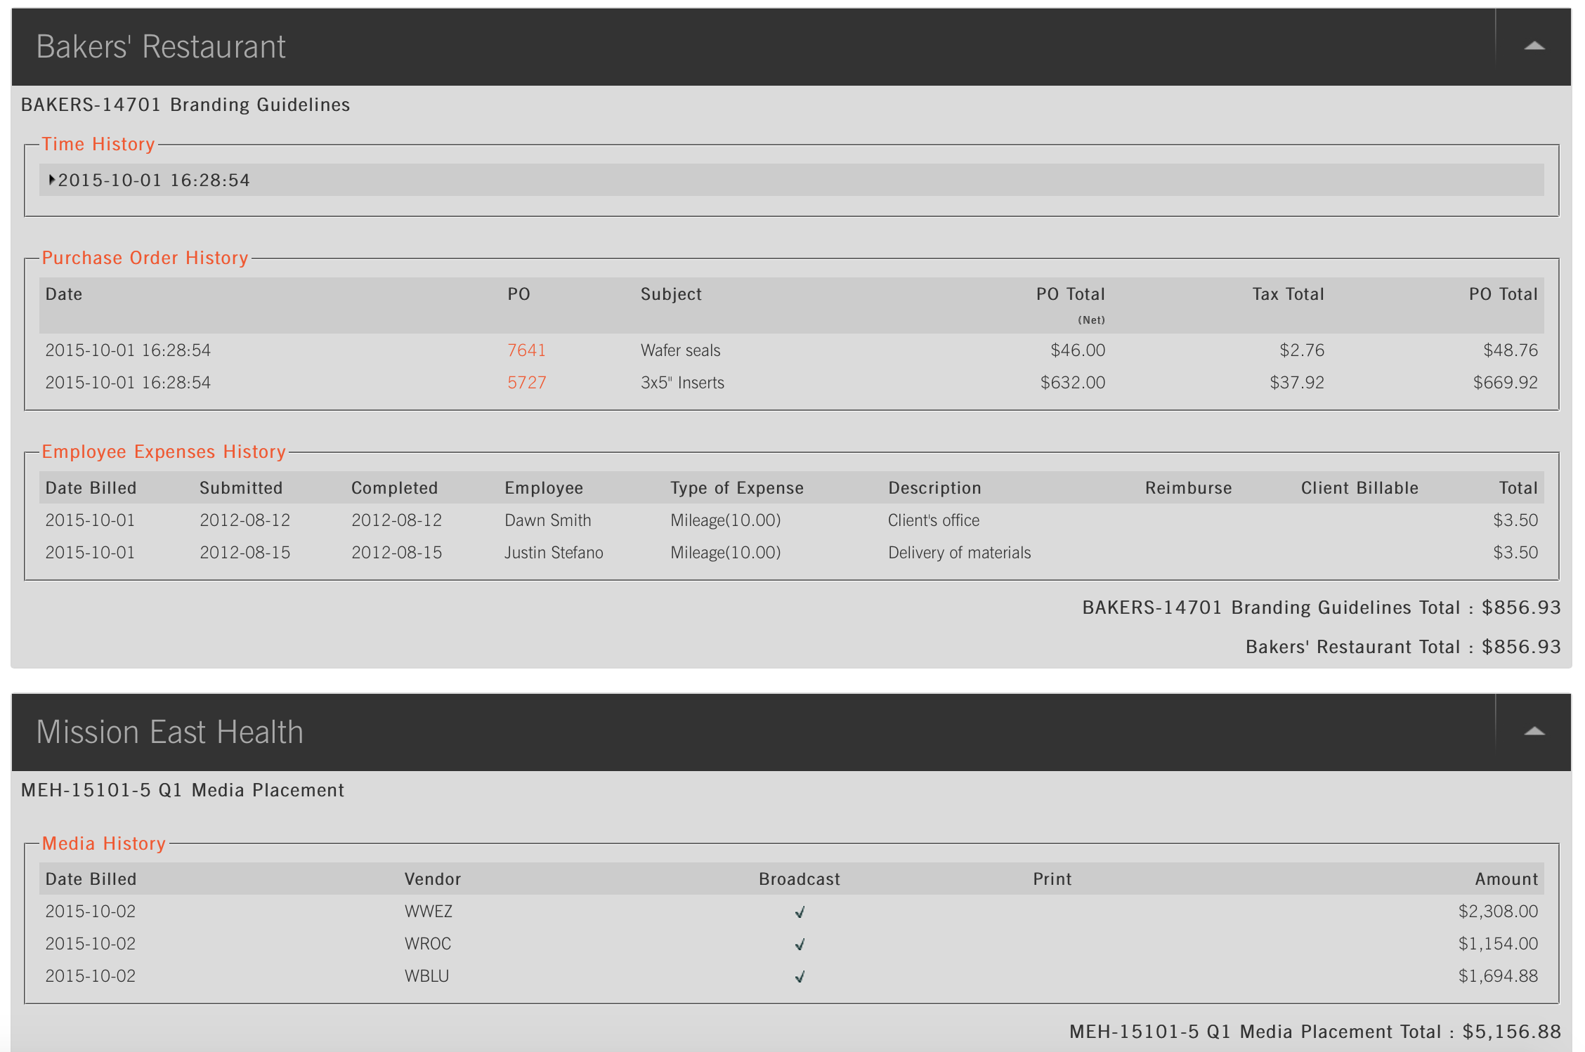Click the $1,694.88 amount cell
Screen dimensions: 1585x1052
point(1498,976)
